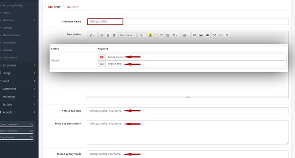Click the english-title keyword field

(x=196, y=64)
